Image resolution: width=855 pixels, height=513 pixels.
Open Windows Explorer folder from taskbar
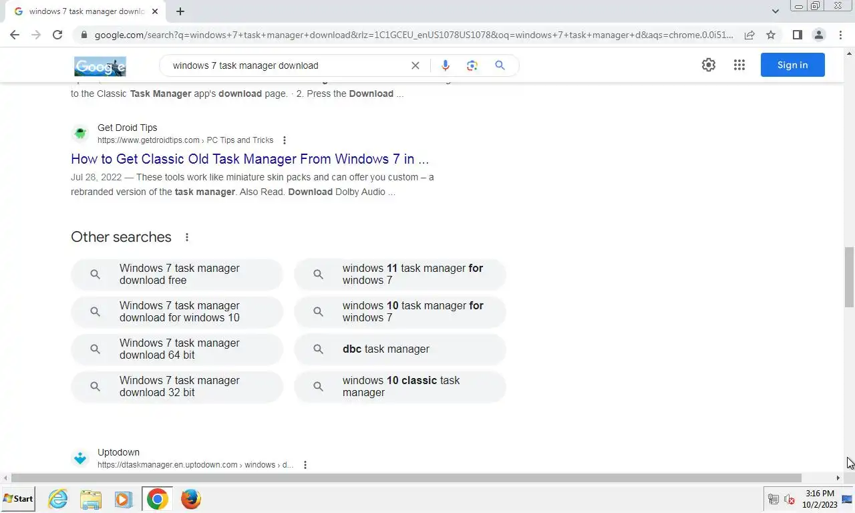(x=91, y=499)
